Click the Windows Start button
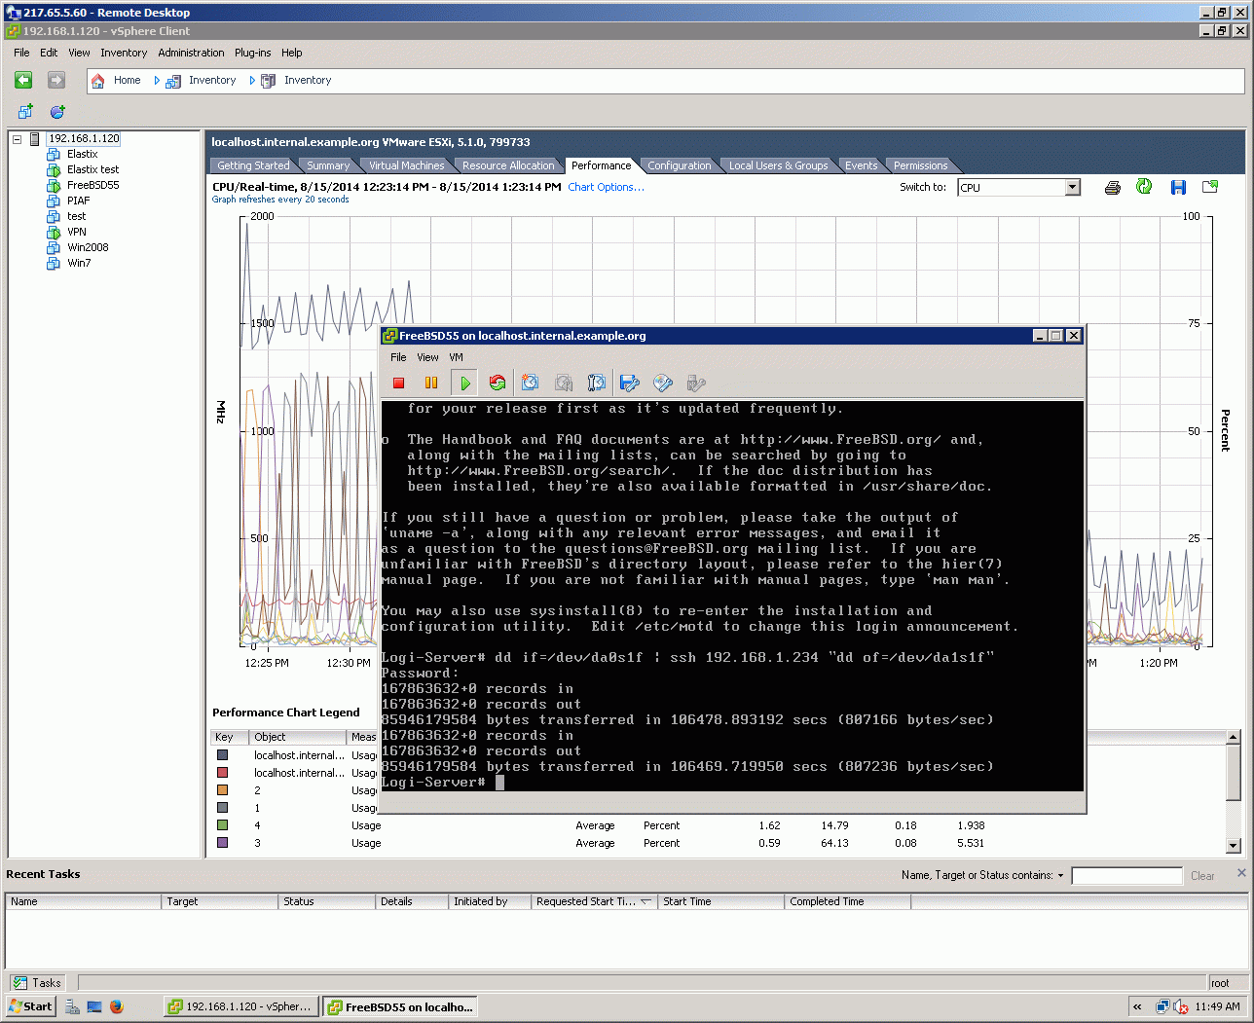This screenshot has width=1254, height=1023. [31, 1006]
